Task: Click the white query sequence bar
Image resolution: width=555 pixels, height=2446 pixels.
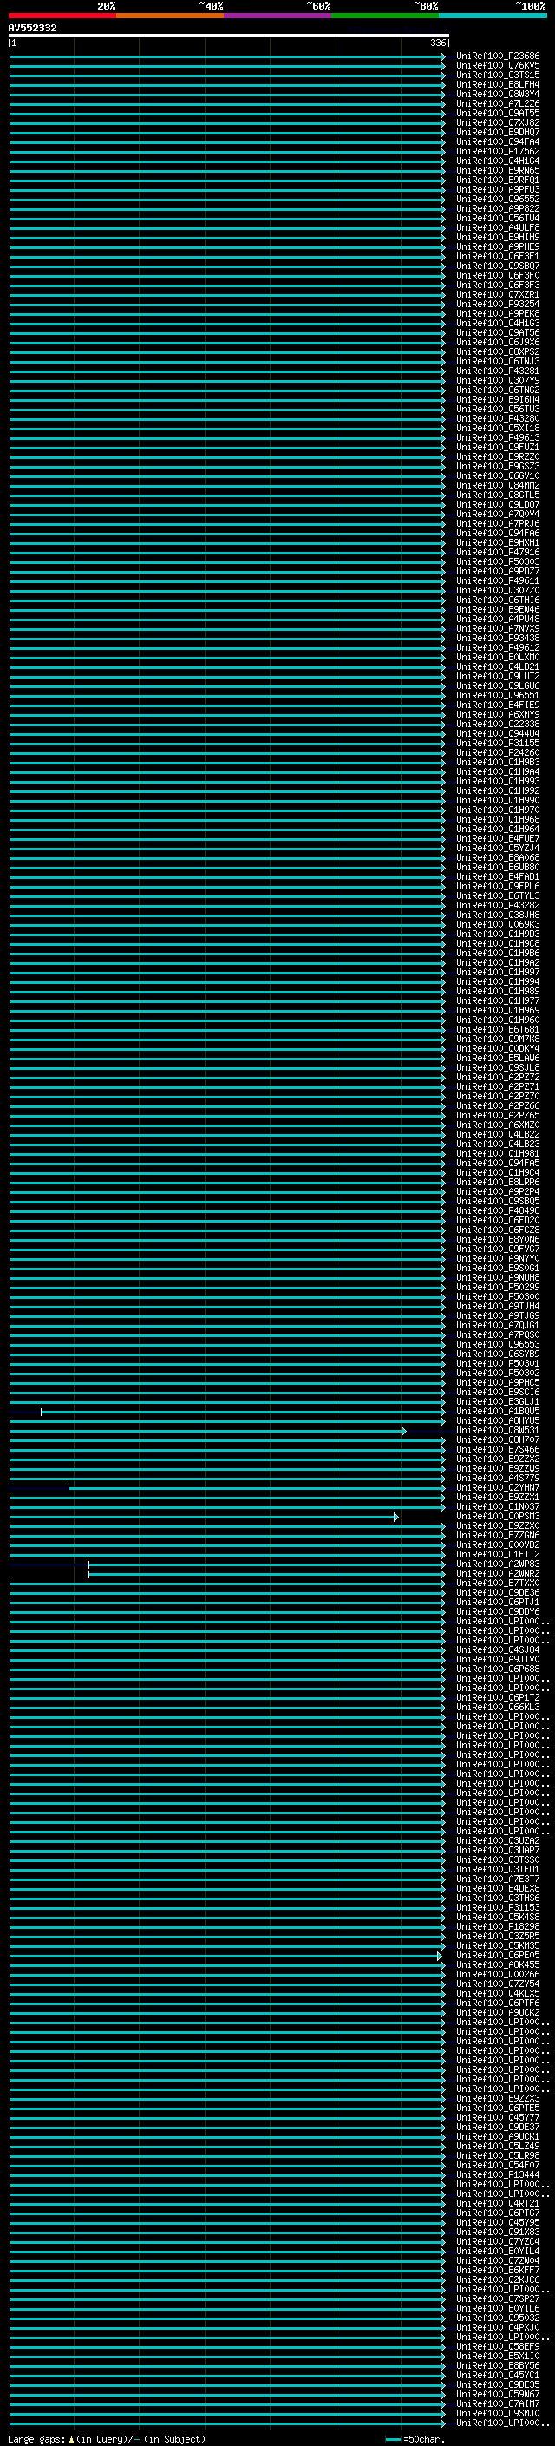Action: tap(229, 36)
